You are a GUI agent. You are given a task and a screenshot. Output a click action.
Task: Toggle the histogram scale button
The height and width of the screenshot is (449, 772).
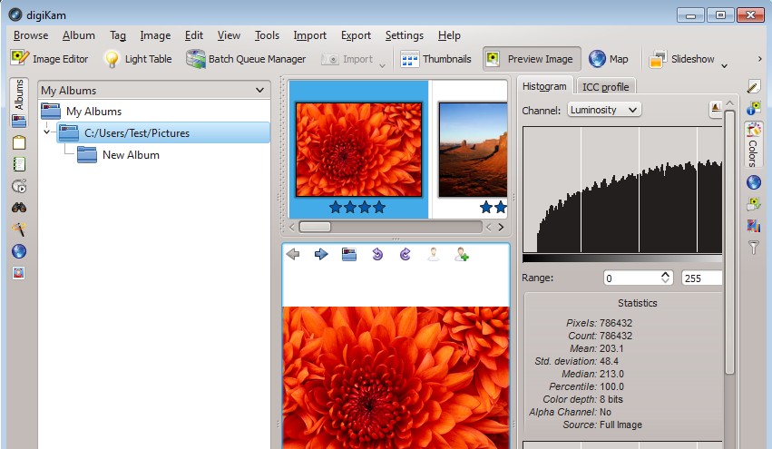(716, 109)
